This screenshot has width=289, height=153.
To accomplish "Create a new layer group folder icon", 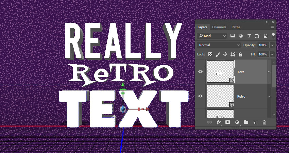I will pos(246,122).
